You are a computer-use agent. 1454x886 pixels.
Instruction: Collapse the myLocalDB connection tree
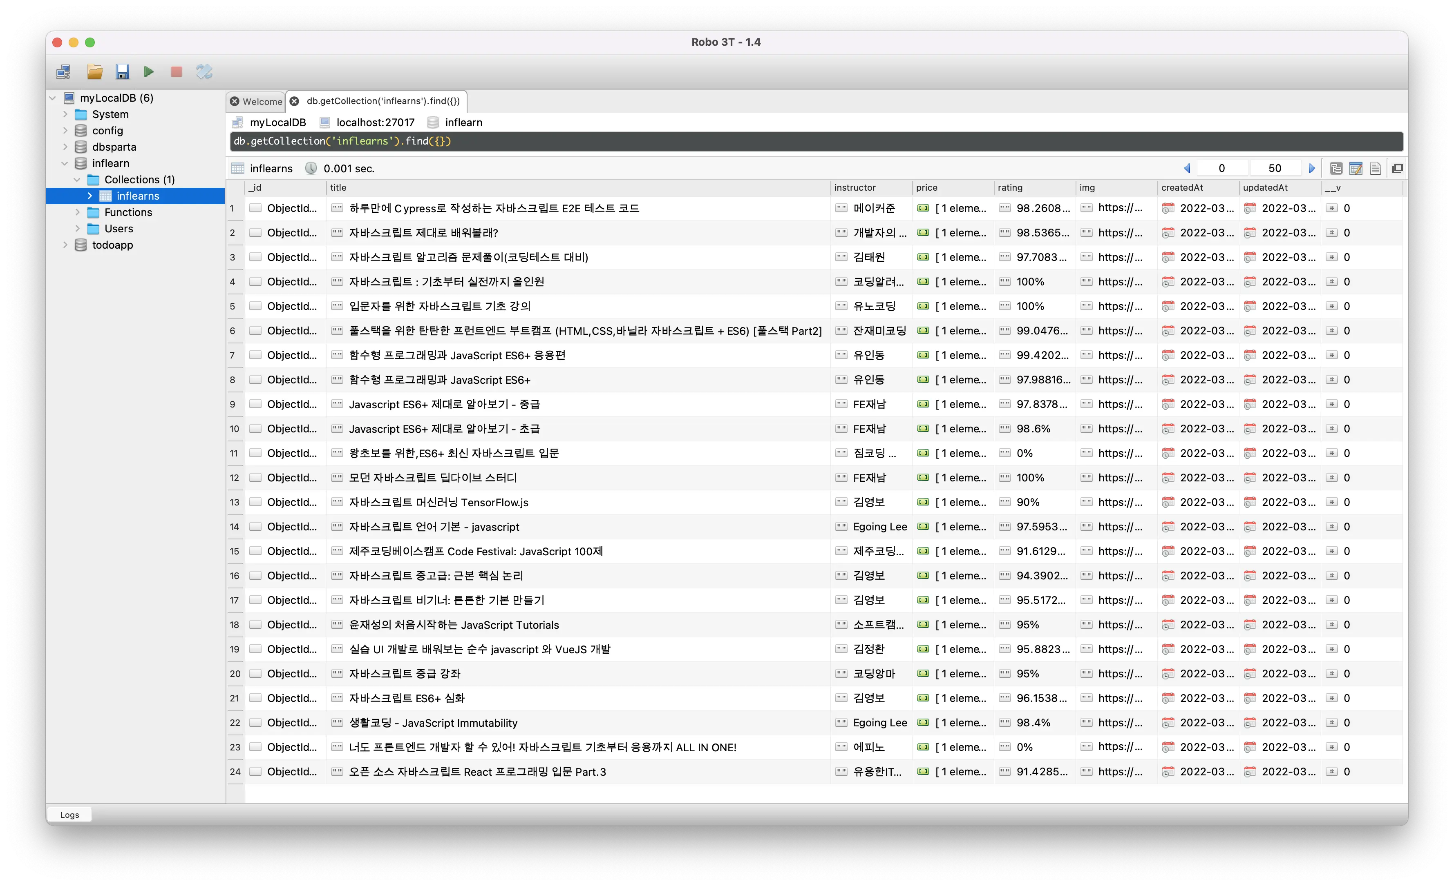[x=53, y=98]
